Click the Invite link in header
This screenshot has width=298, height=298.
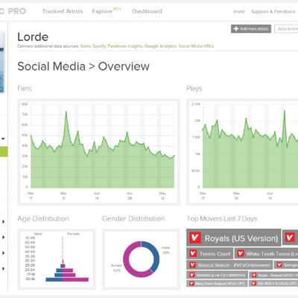click(239, 12)
